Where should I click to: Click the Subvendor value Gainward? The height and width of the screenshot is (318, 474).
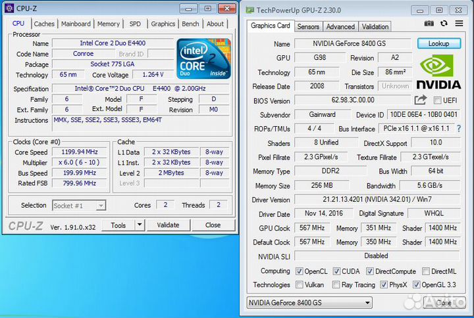pyautogui.click(x=322, y=114)
